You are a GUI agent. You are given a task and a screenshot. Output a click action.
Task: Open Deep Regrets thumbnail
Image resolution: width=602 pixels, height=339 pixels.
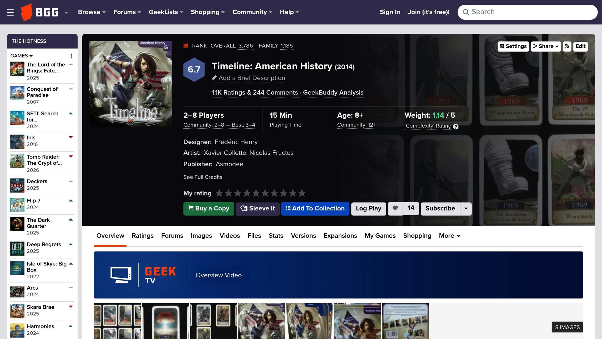17,248
